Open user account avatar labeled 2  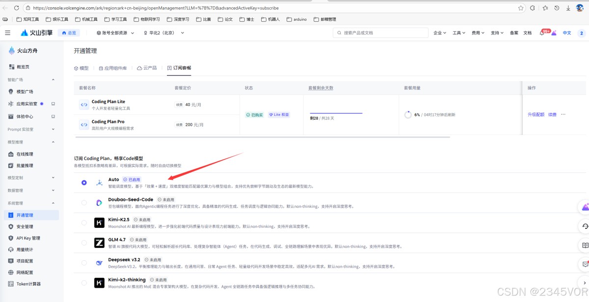pos(582,33)
